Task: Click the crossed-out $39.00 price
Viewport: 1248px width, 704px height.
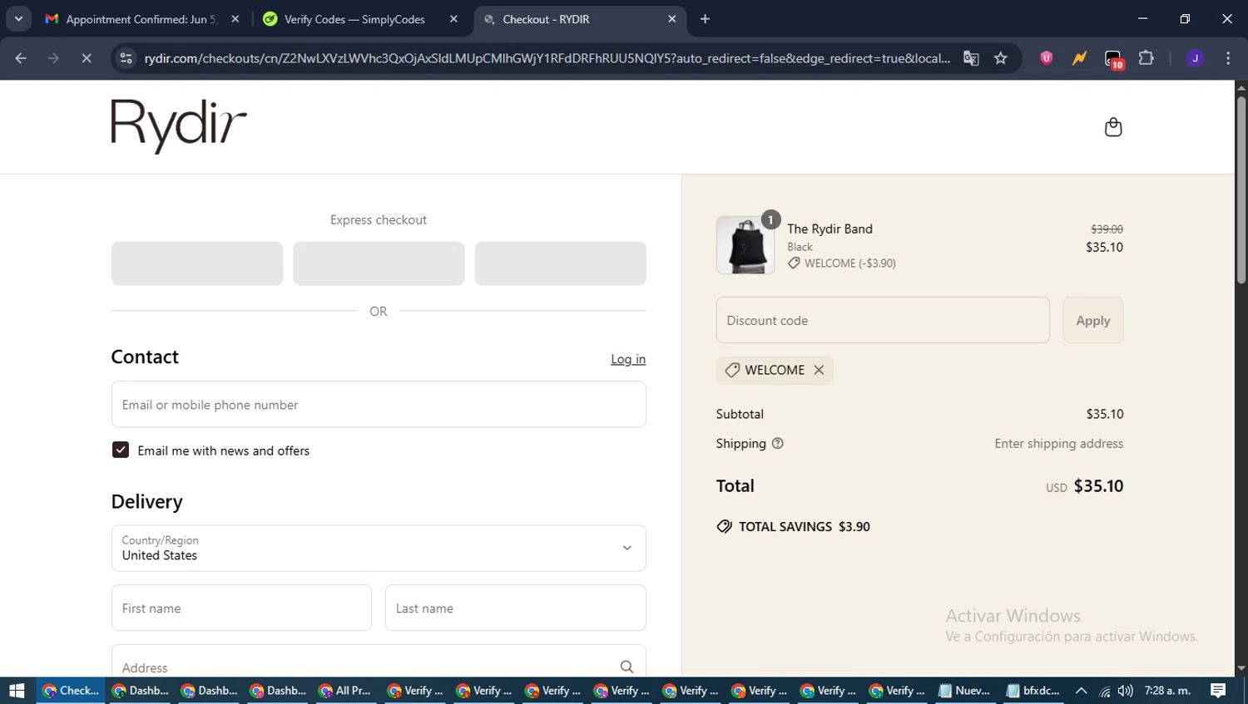Action: coord(1107,229)
